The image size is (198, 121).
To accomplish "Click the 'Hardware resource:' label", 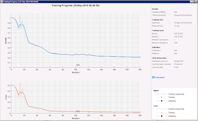I will coord(160,61).
